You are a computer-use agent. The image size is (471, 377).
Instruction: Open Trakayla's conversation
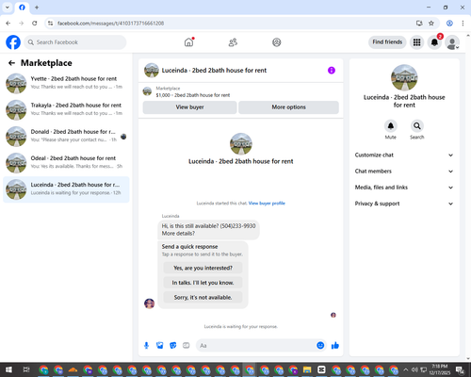[x=66, y=109]
